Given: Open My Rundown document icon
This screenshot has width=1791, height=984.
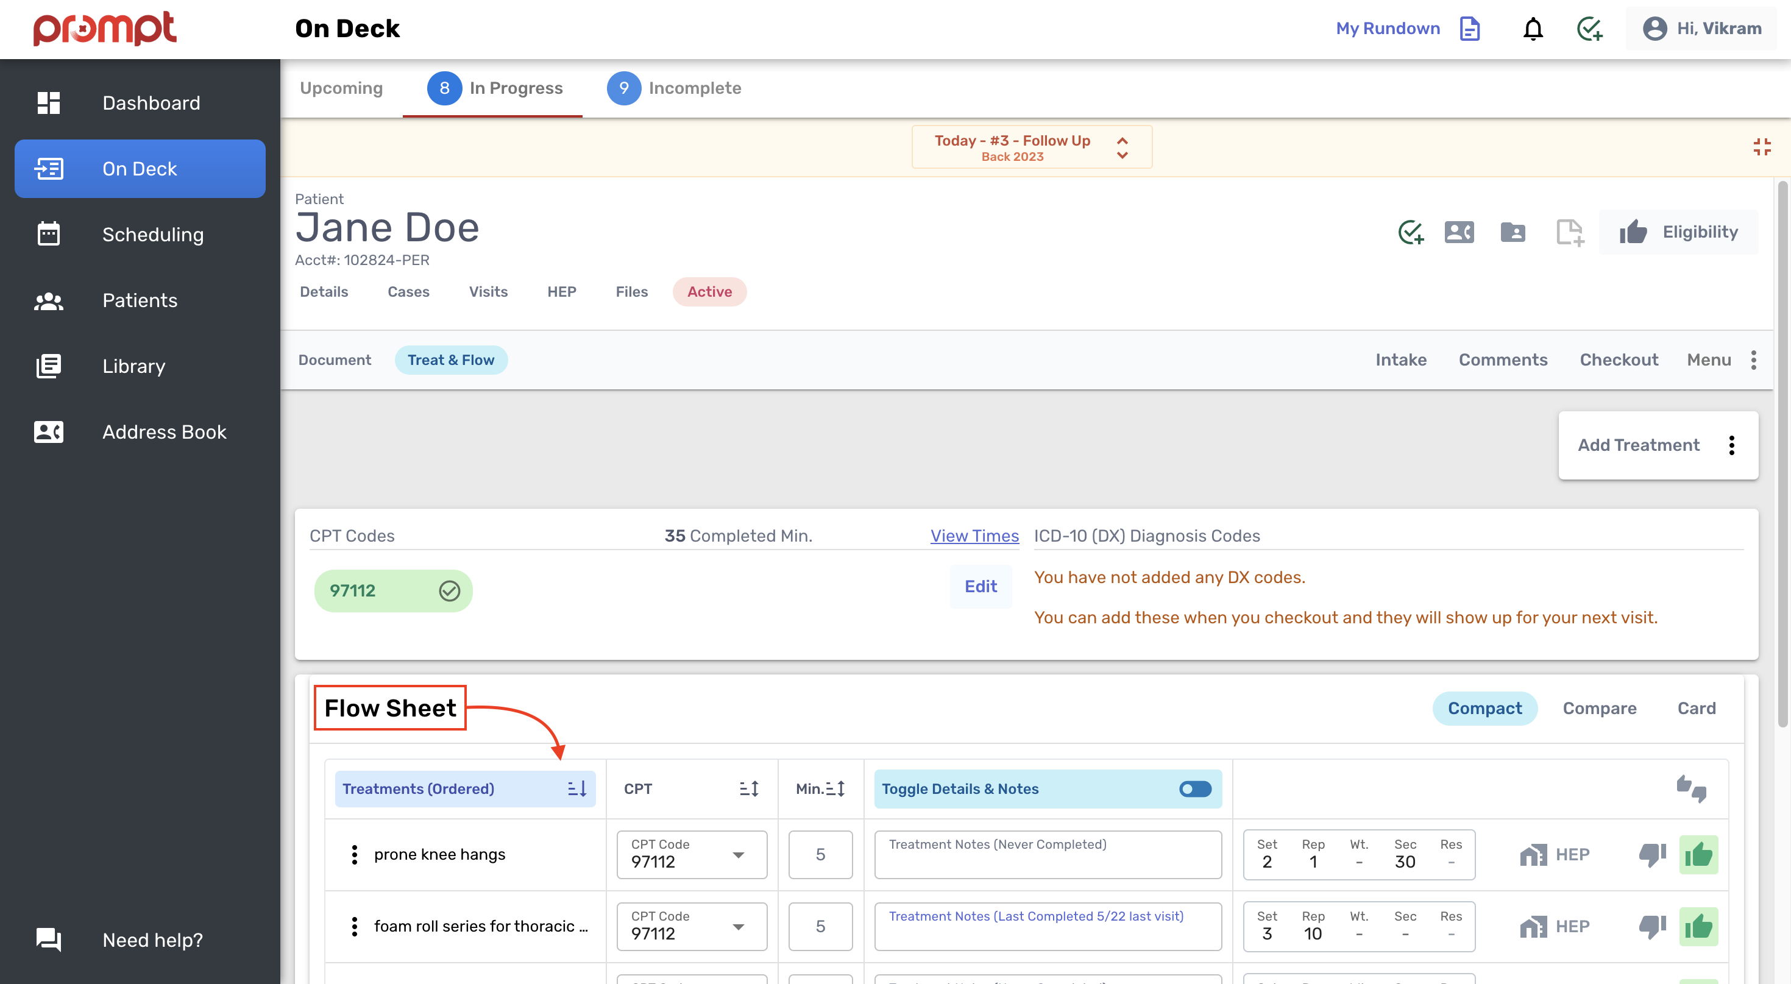Looking at the screenshot, I should point(1469,29).
